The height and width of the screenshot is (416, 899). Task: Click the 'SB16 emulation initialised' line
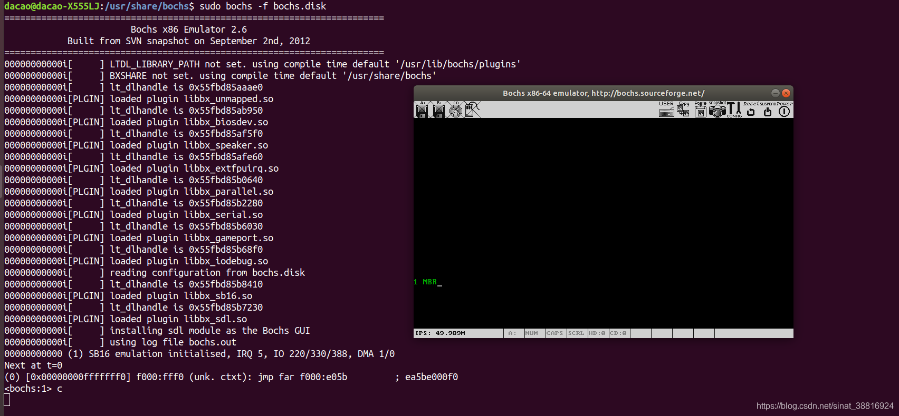199,354
